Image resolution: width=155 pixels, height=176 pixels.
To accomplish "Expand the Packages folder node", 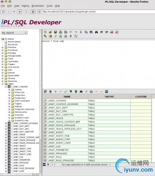I will click(3, 53).
